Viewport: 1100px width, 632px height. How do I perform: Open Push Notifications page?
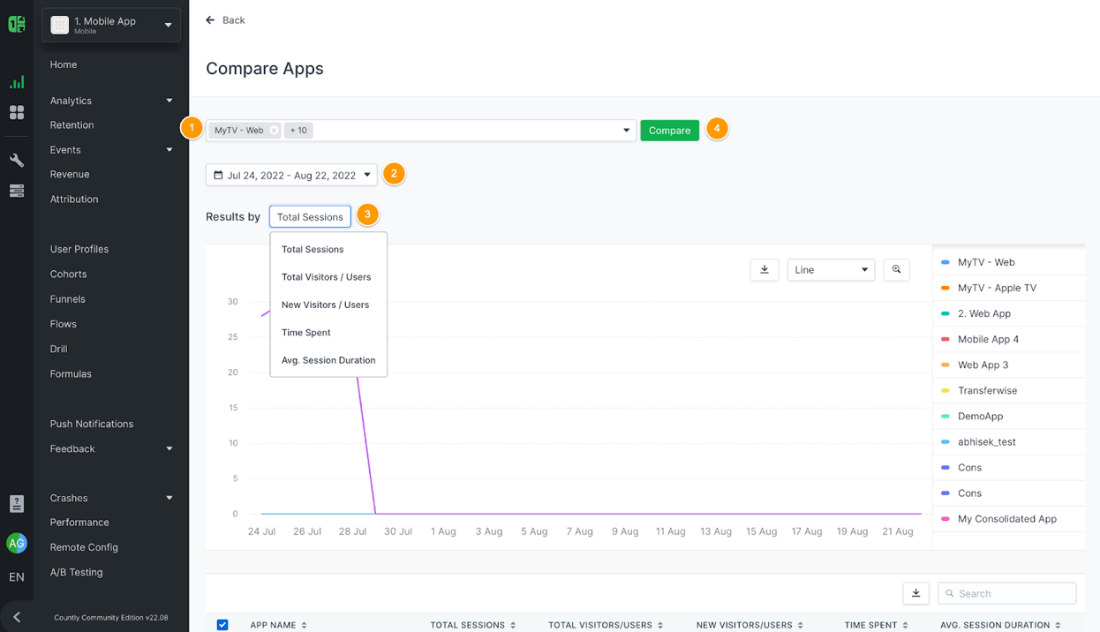[x=92, y=424]
